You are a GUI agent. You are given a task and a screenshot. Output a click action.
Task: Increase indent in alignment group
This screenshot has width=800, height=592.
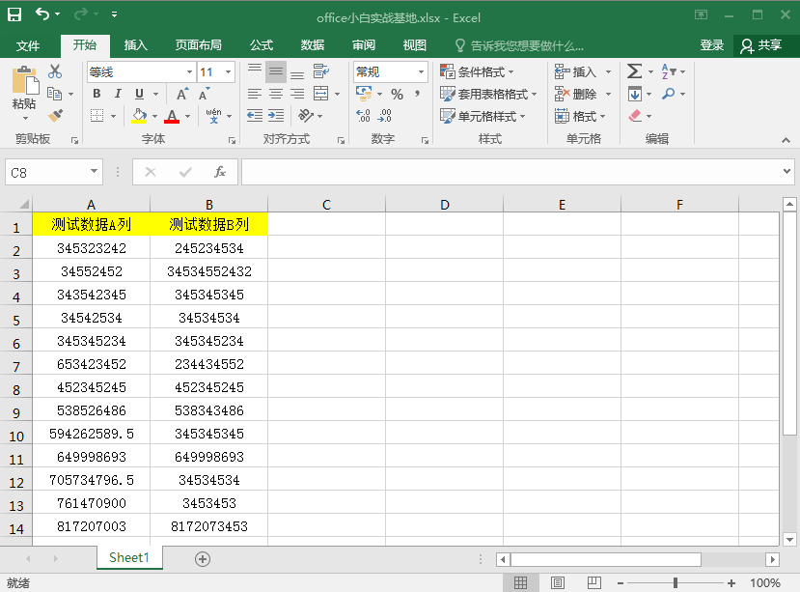tap(276, 116)
